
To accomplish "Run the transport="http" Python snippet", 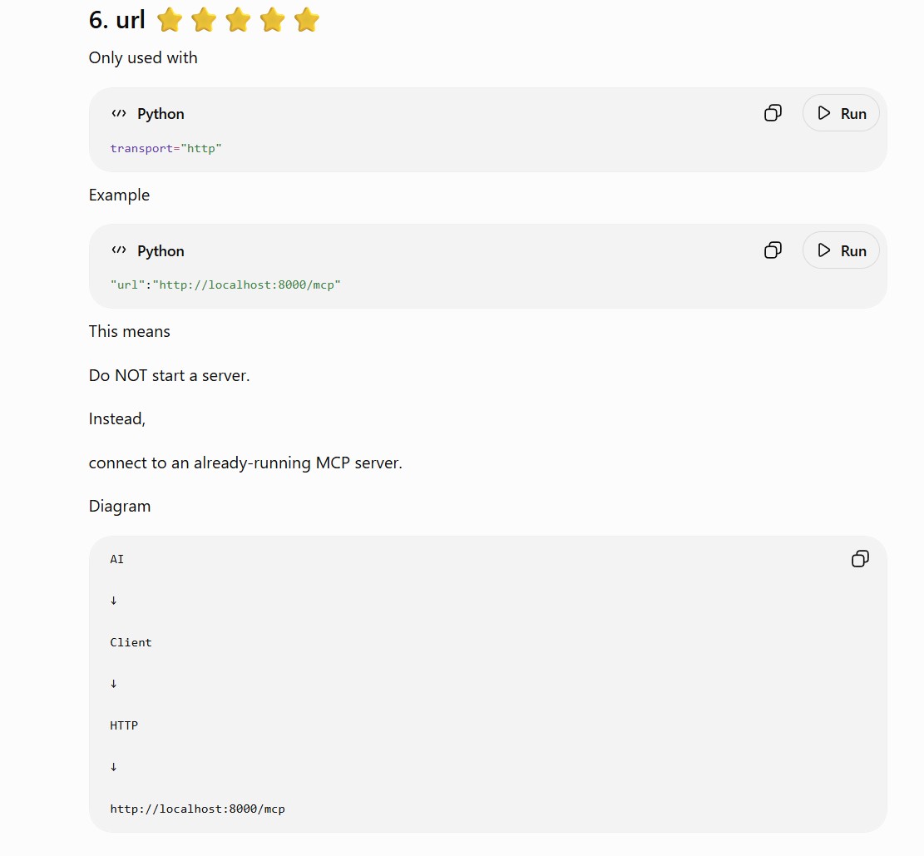I will click(x=841, y=113).
